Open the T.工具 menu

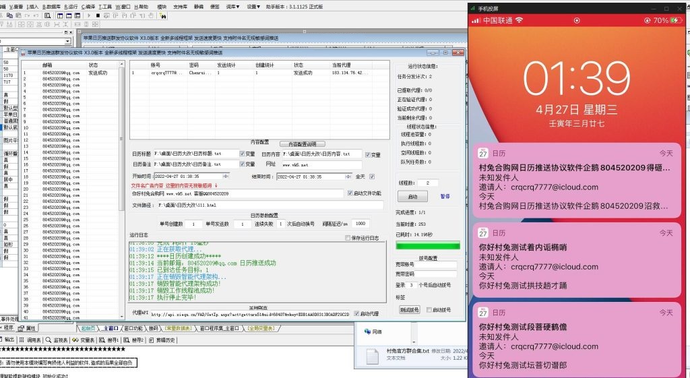pos(104,5)
